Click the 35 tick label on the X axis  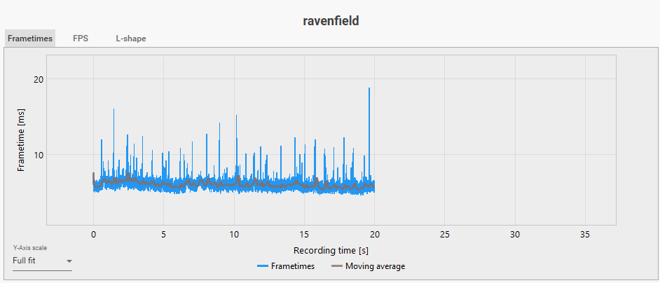[x=585, y=235]
